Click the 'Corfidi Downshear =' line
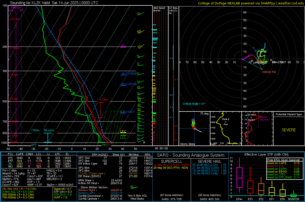This screenshot has width=305, height=202. click(100, 196)
